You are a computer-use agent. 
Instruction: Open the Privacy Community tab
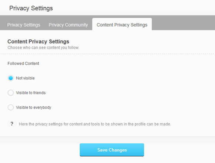tap(68, 25)
